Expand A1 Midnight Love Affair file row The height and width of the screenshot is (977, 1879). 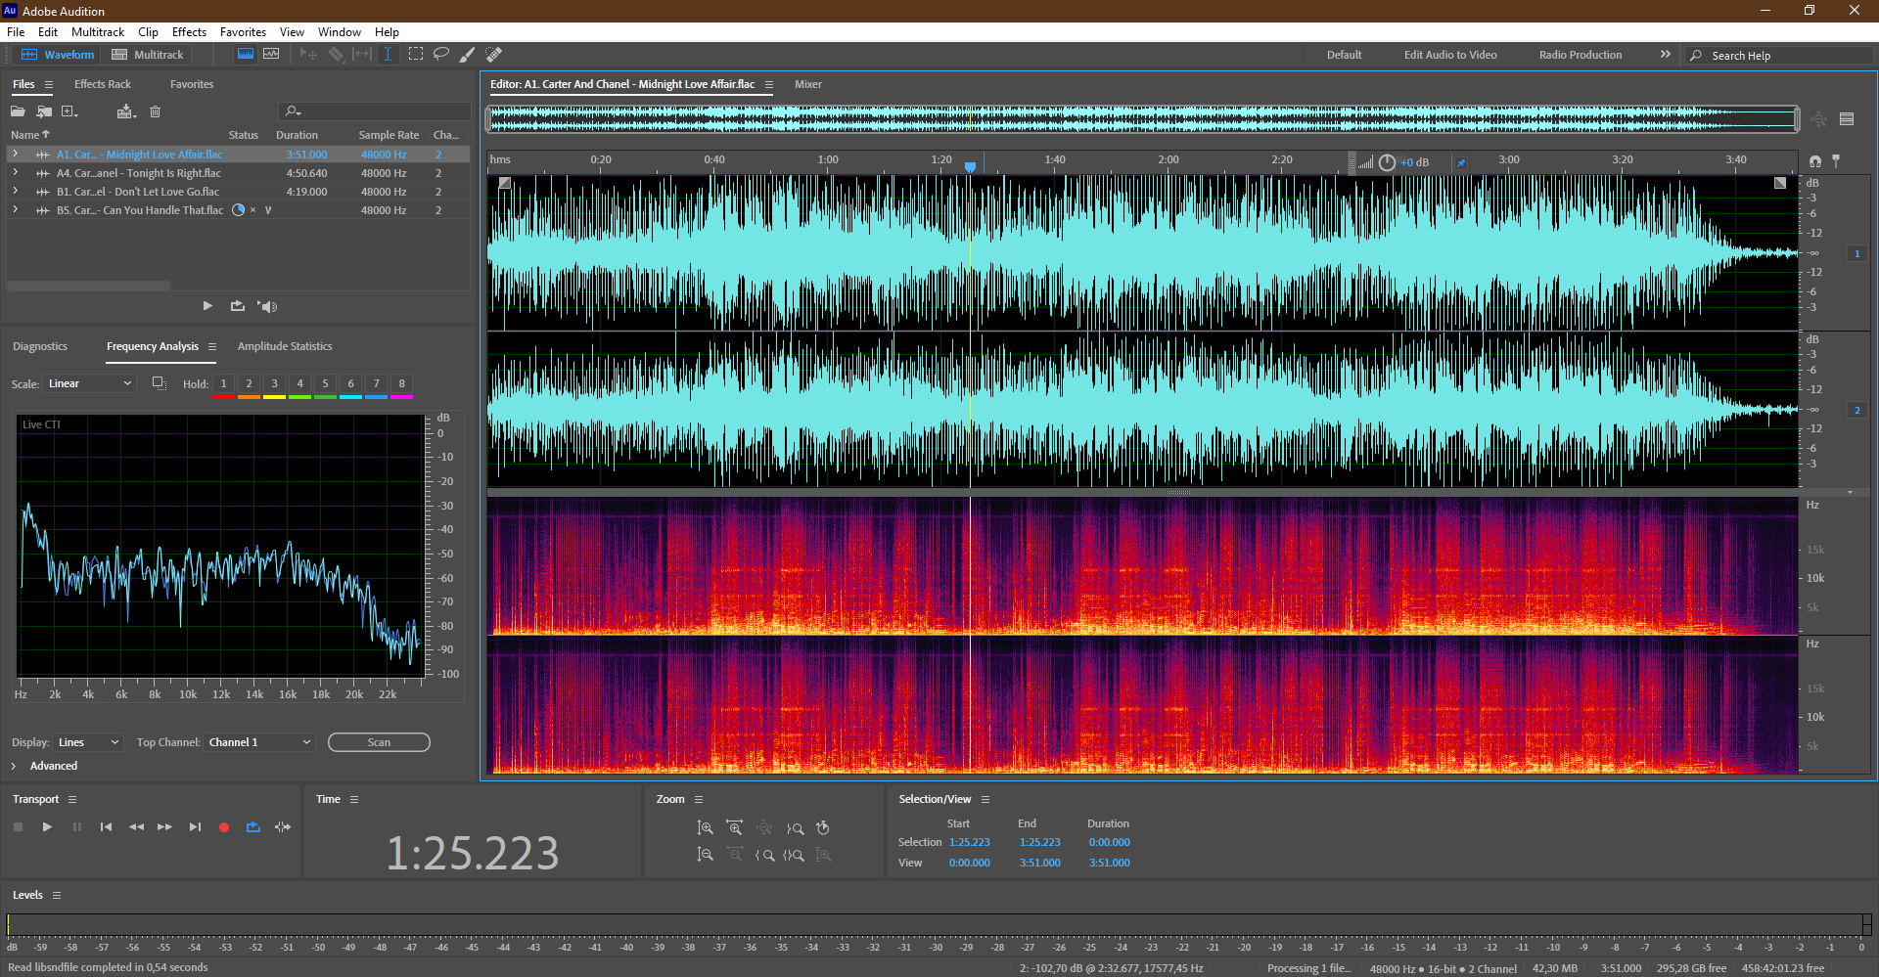(x=15, y=155)
